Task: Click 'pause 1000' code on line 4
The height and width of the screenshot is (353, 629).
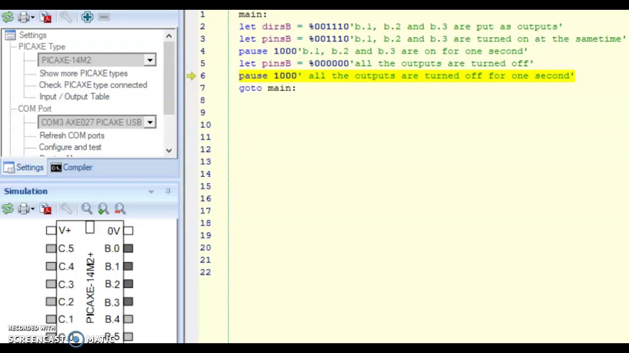Action: [268, 51]
